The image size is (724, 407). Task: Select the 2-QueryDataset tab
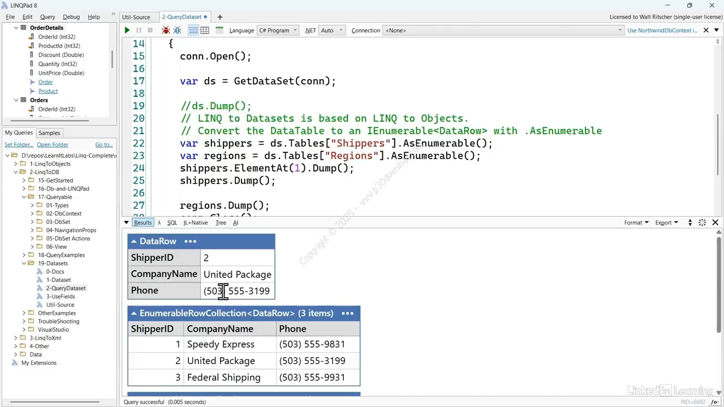tap(184, 17)
